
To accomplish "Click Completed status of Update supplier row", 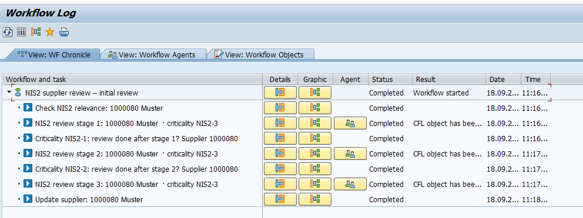I will 386,199.
